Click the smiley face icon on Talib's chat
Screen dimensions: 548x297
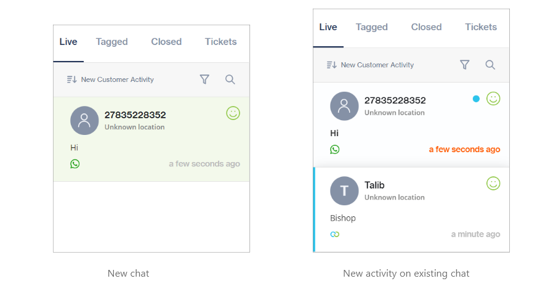click(x=493, y=183)
